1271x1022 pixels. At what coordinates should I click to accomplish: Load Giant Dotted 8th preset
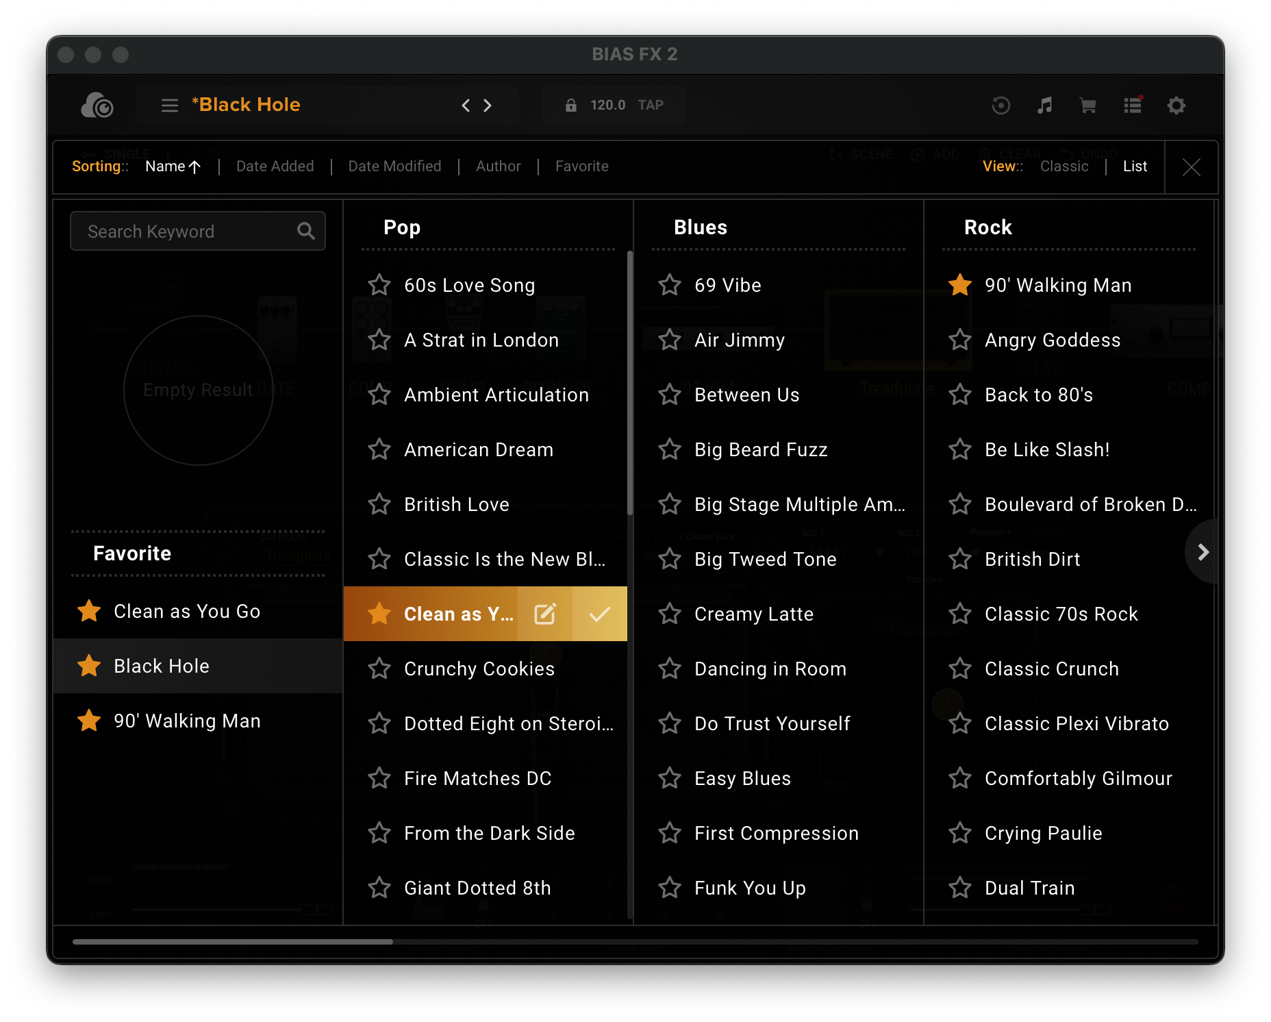(x=486, y=888)
